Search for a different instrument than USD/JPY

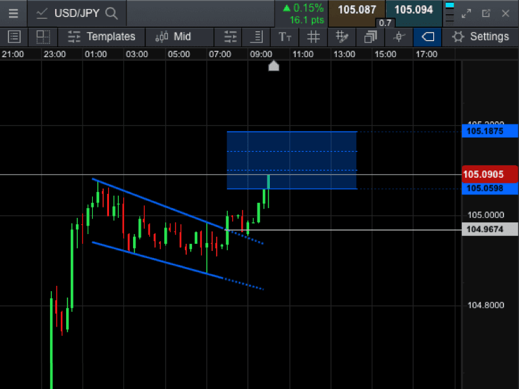point(112,13)
